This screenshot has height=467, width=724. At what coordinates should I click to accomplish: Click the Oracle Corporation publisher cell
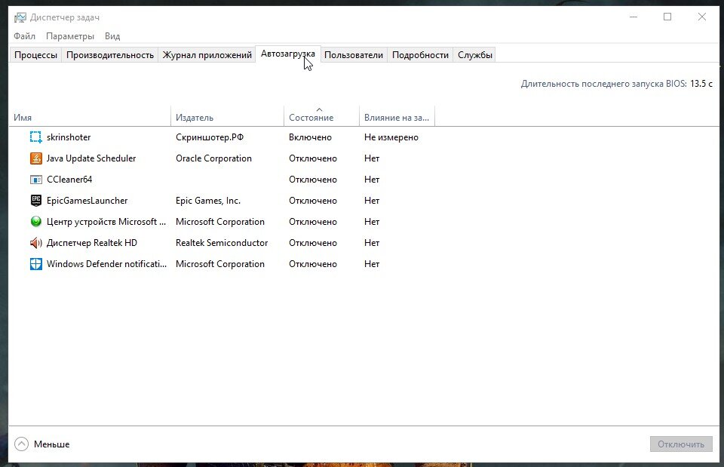point(213,158)
